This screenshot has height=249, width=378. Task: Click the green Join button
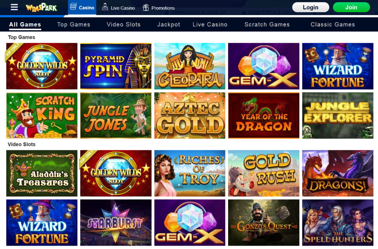click(351, 7)
